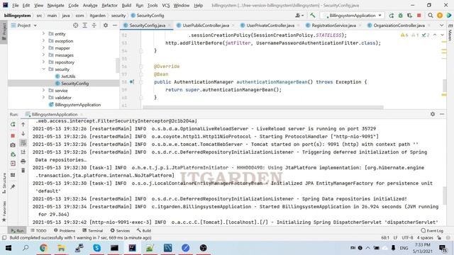Click Collapse All icon in Project panel
Viewport: 454px width, 255px height.
[94, 25]
